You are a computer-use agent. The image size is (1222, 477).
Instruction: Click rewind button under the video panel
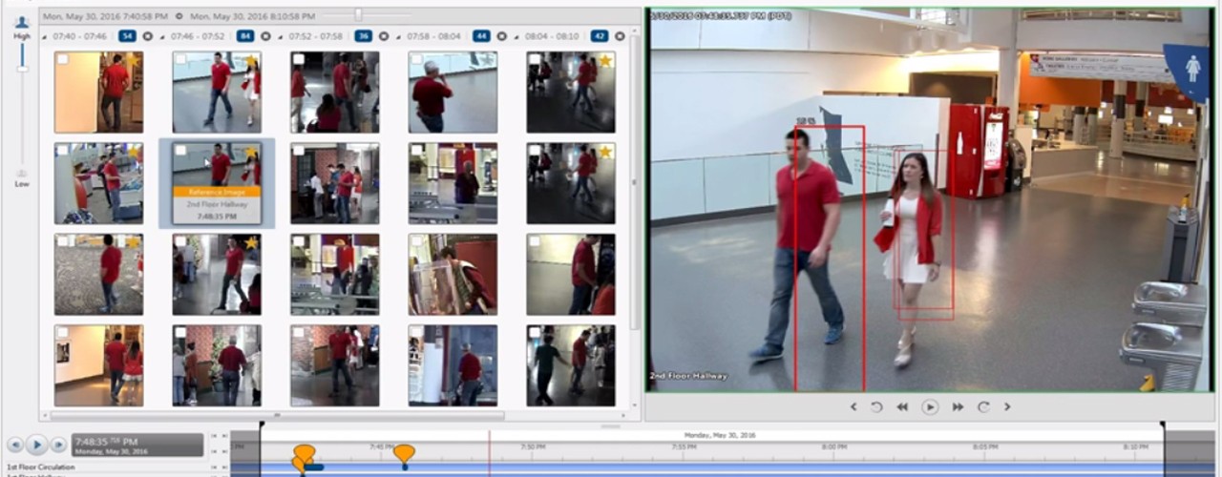pyautogui.click(x=901, y=407)
